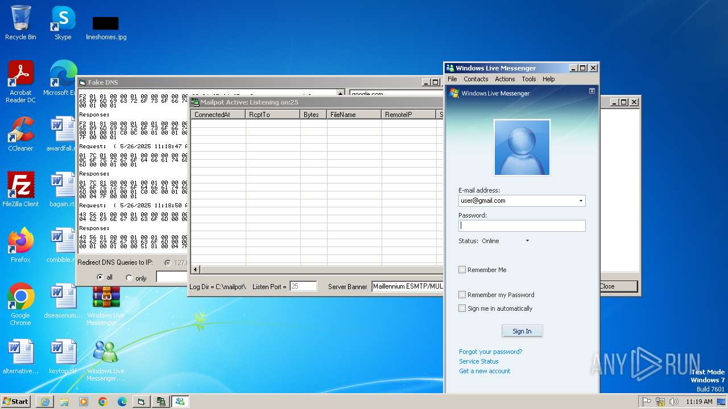728x409 pixels.
Task: Sort by RemoteIP column header
Action: 409,115
